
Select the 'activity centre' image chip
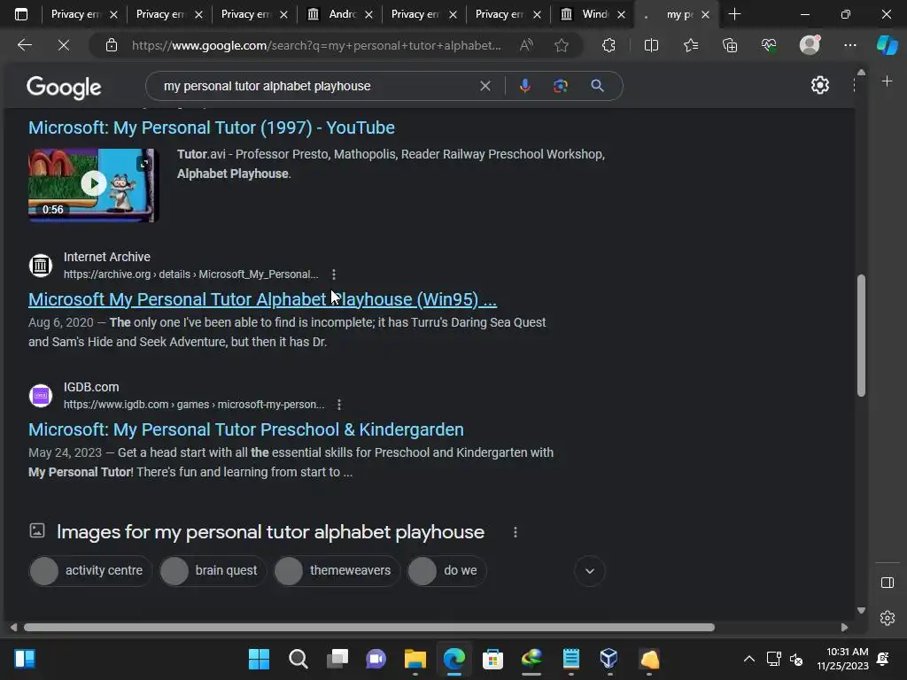point(90,571)
